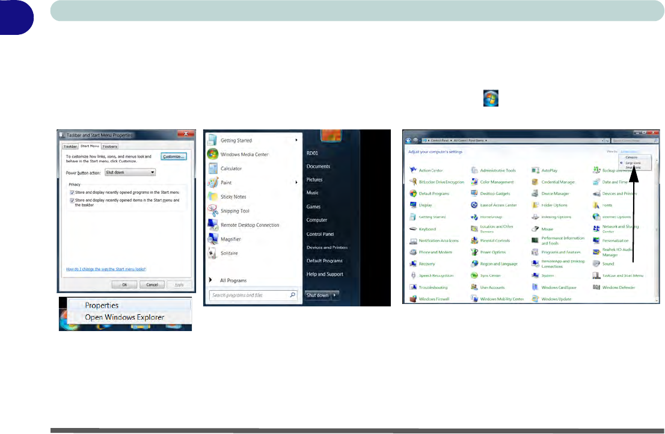
Task: Open Sync Center icon
Action: (474, 275)
